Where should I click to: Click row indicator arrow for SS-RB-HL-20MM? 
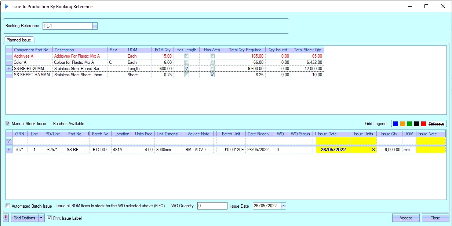click(9, 69)
